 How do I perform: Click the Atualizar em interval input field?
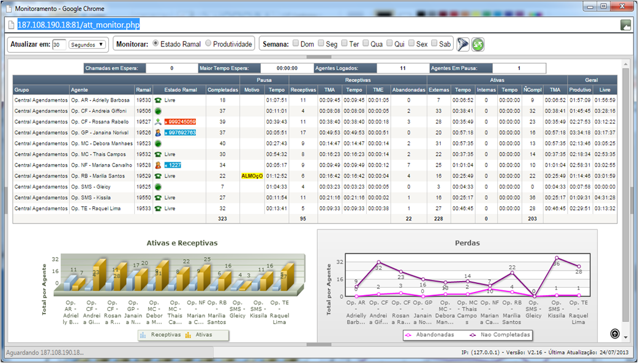[x=59, y=44]
